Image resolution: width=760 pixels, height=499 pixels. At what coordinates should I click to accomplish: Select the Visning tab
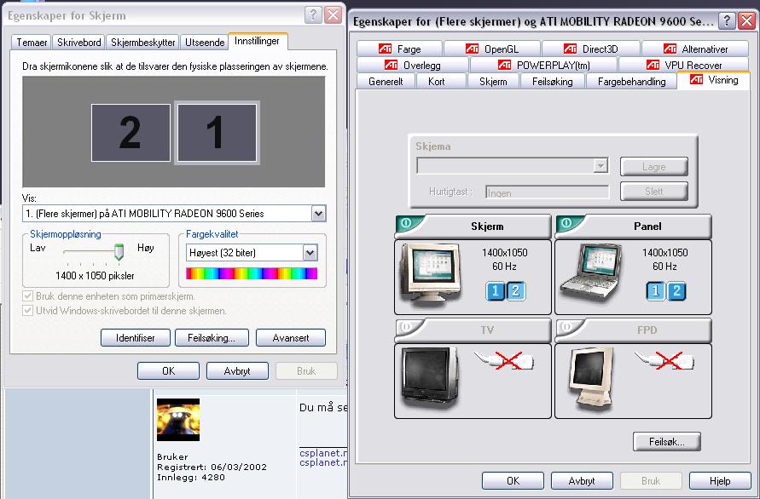tap(713, 80)
